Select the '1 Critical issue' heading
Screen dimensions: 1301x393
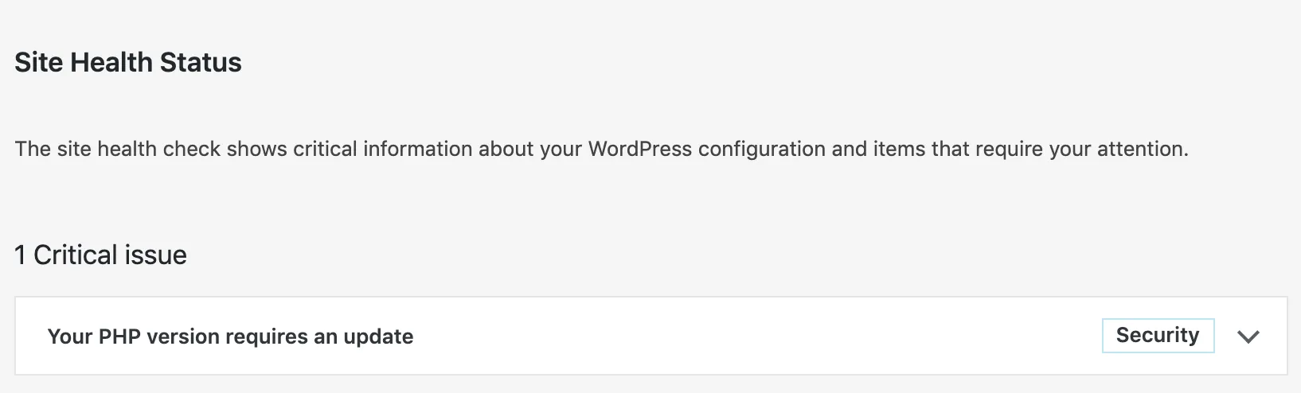click(x=100, y=255)
